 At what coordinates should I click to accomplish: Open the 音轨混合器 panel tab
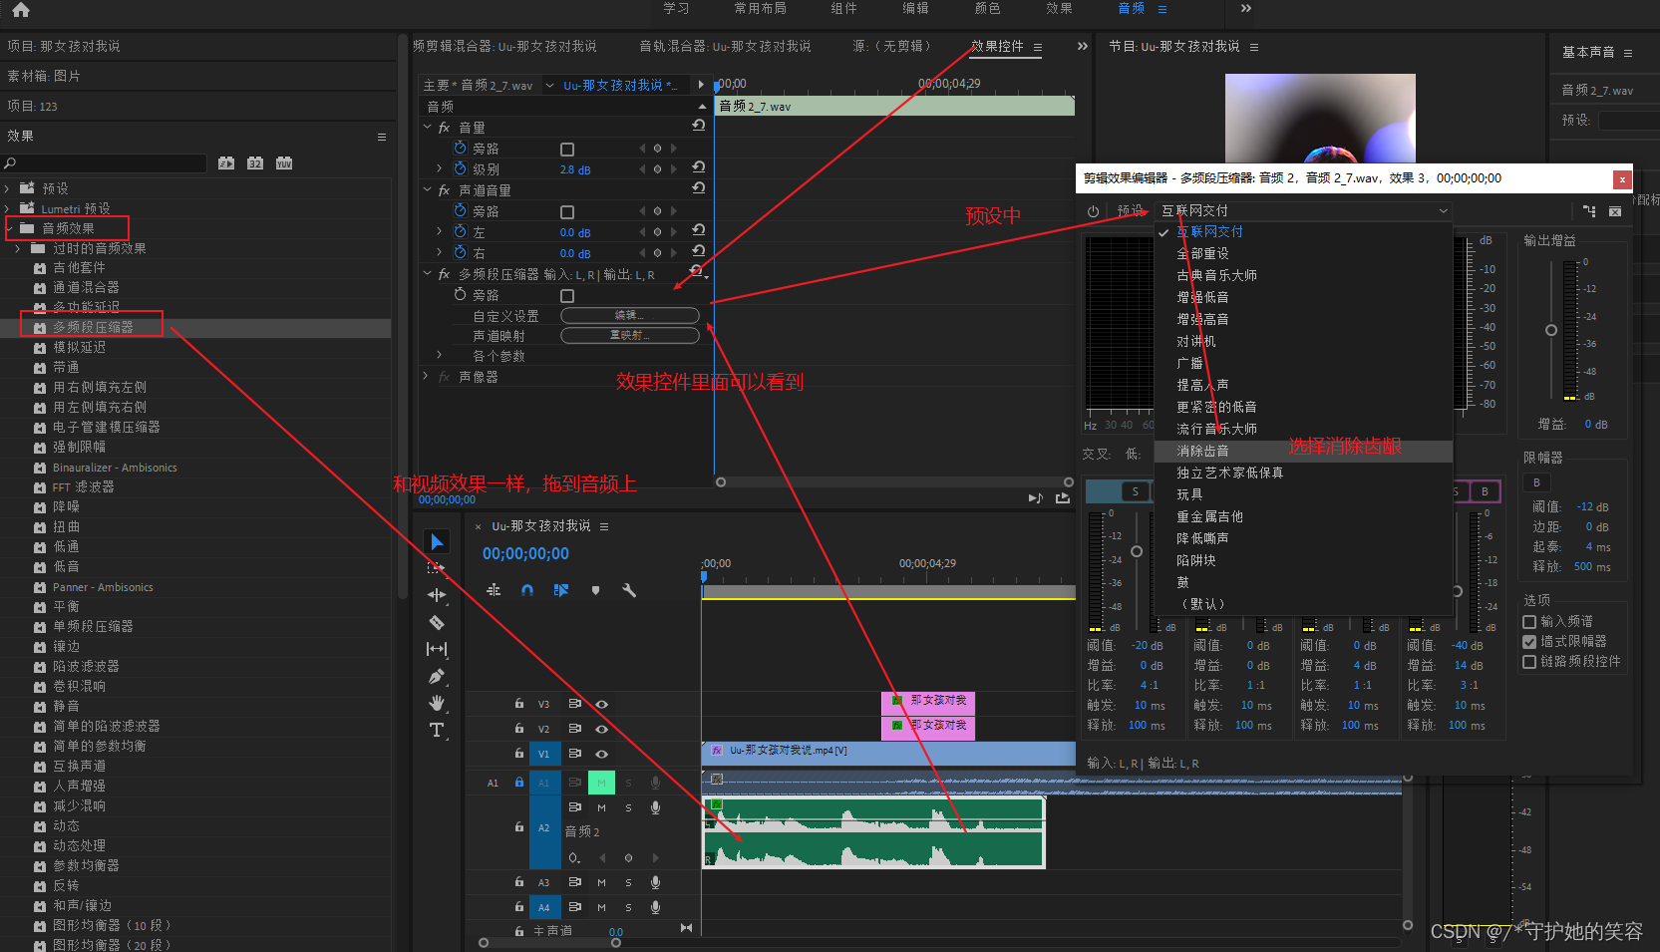(725, 46)
